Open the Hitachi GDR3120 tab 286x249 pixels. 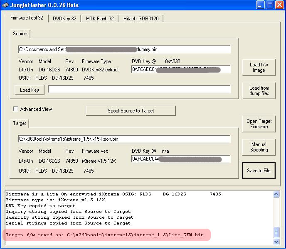click(x=141, y=19)
